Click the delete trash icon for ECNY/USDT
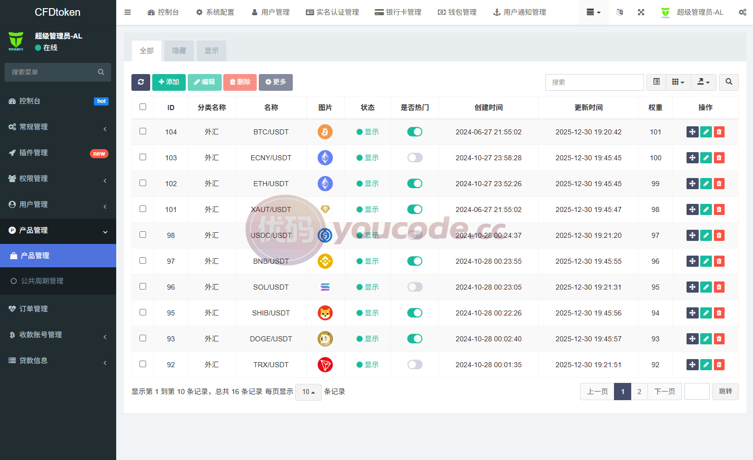 [719, 158]
